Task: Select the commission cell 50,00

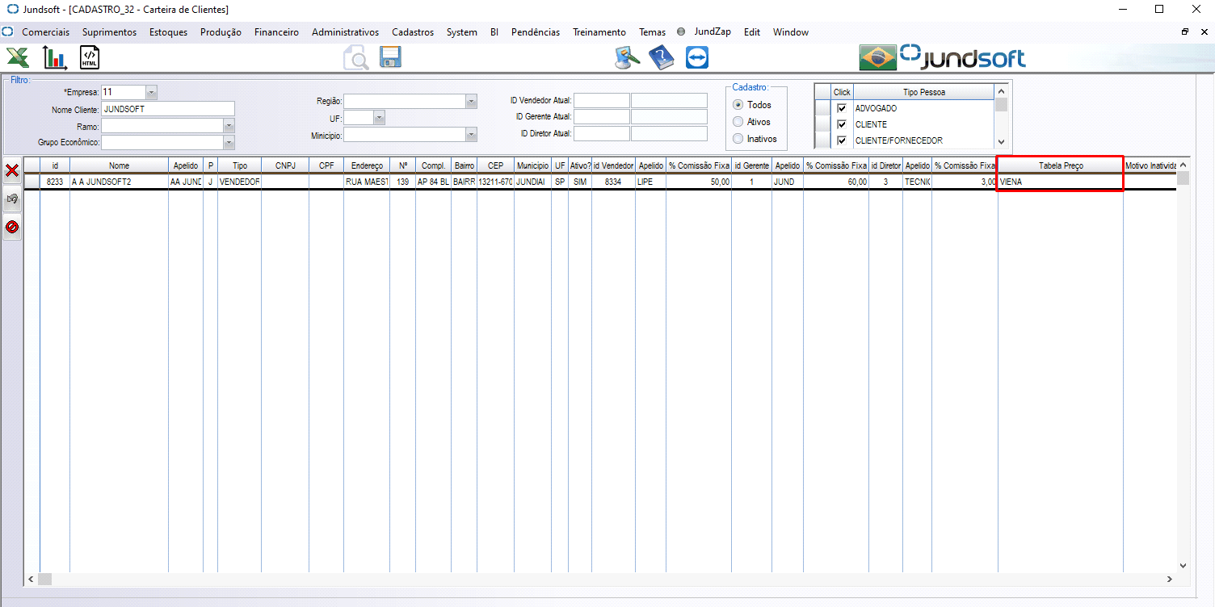Action: coord(699,182)
